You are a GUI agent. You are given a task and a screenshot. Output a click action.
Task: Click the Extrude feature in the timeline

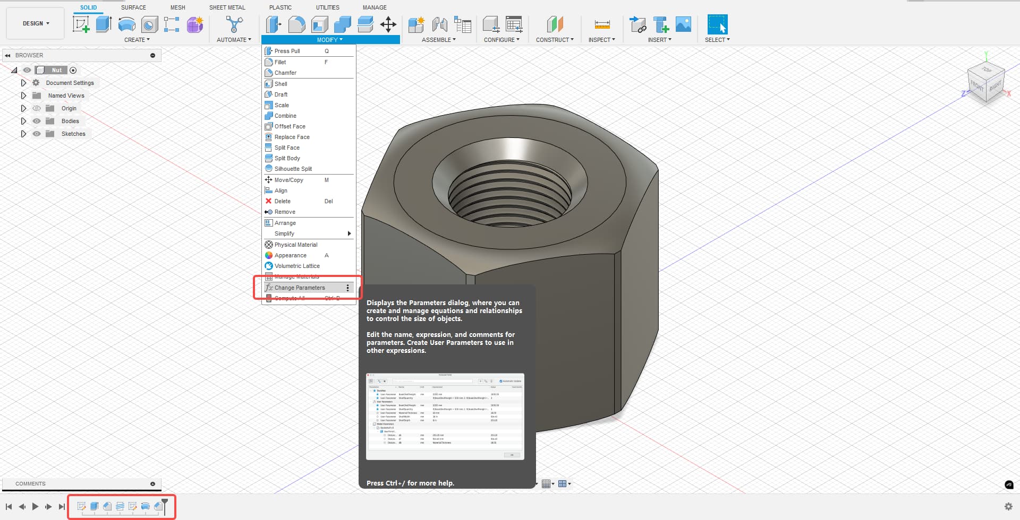pos(95,506)
